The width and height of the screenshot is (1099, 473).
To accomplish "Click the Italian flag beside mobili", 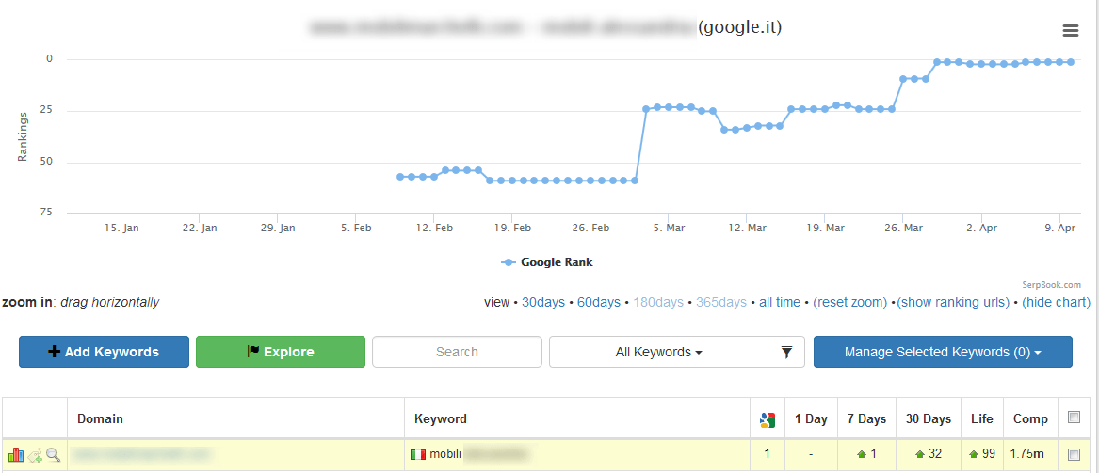I will pos(418,455).
